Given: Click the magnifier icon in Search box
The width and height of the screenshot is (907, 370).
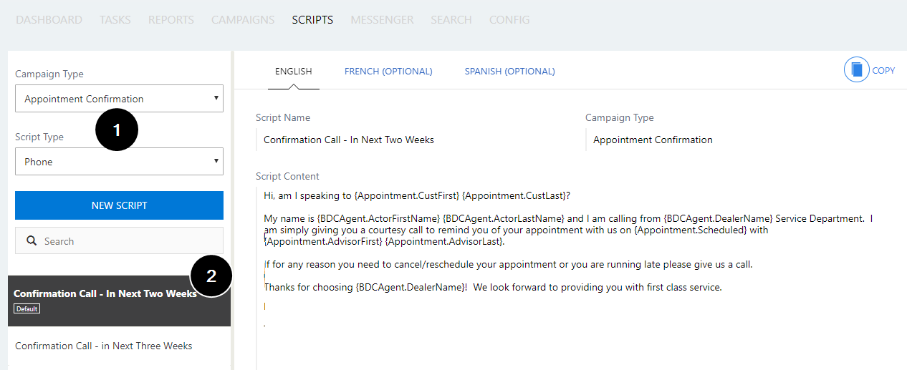Looking at the screenshot, I should 32,241.
